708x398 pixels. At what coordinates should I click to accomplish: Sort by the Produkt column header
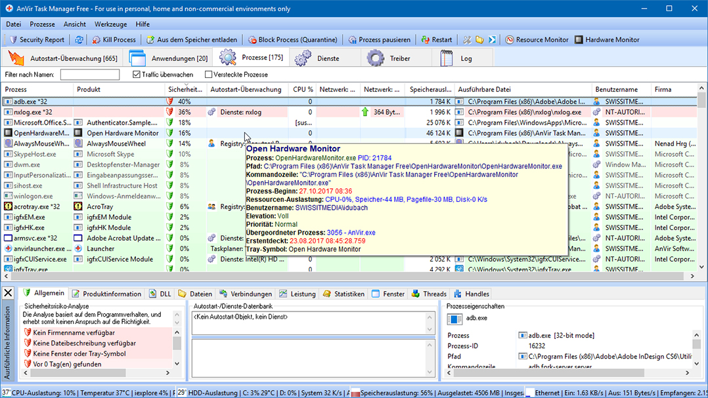(119, 89)
